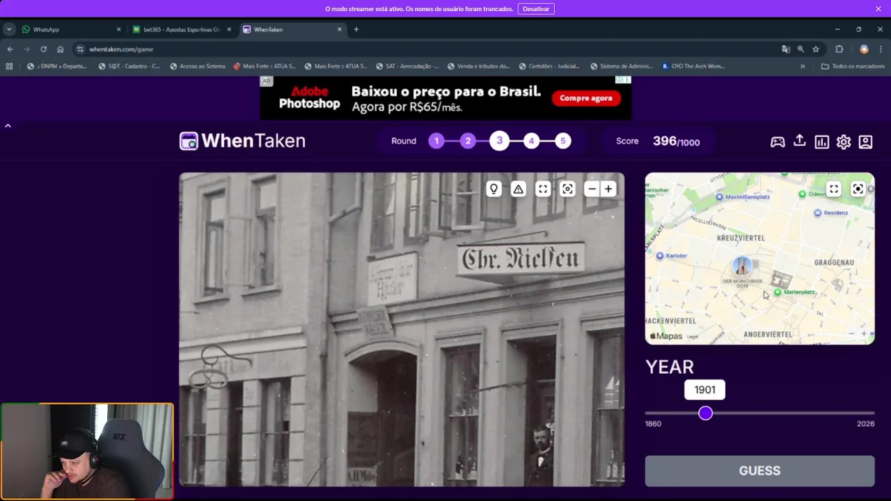Click the WhenTaken logo
Viewport: 891px width, 501px height.
pos(242,141)
